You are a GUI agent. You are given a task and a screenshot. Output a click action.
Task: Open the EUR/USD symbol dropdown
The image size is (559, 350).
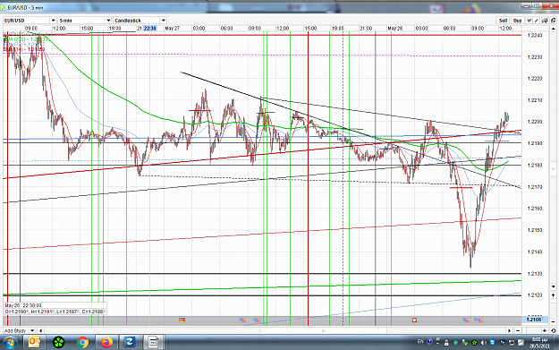click(53, 21)
